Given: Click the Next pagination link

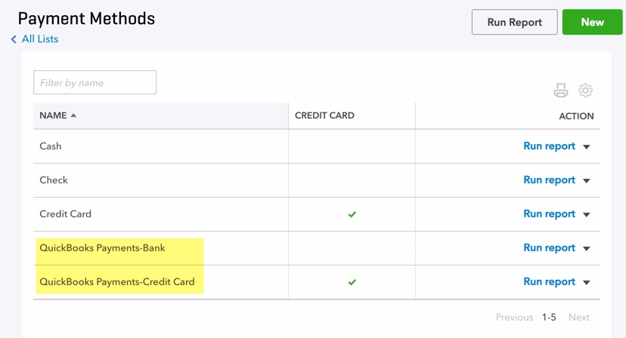Looking at the screenshot, I should [579, 318].
